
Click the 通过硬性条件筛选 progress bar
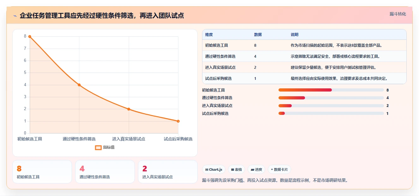click(331, 98)
